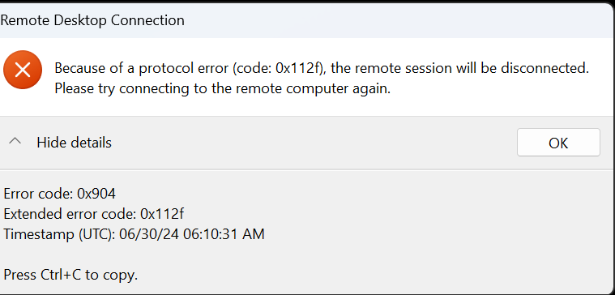
Task: Click the 0x904 code value
Action: (x=96, y=194)
